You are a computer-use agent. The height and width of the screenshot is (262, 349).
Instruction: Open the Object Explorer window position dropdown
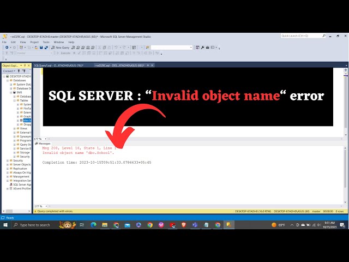21,65
